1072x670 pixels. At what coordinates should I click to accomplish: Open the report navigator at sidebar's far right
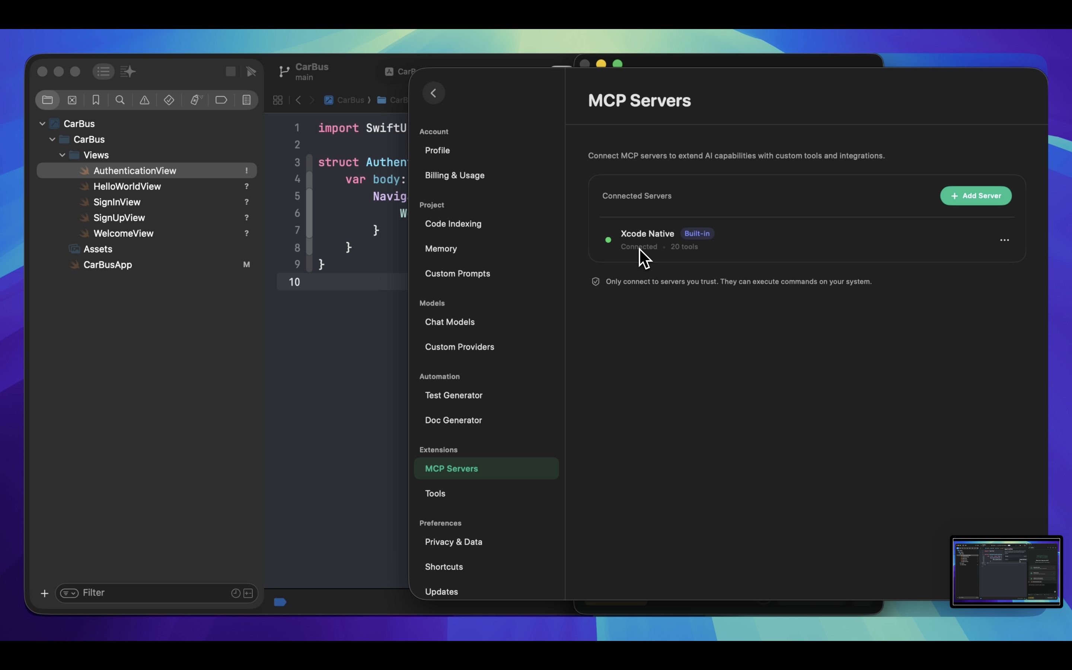(x=246, y=100)
